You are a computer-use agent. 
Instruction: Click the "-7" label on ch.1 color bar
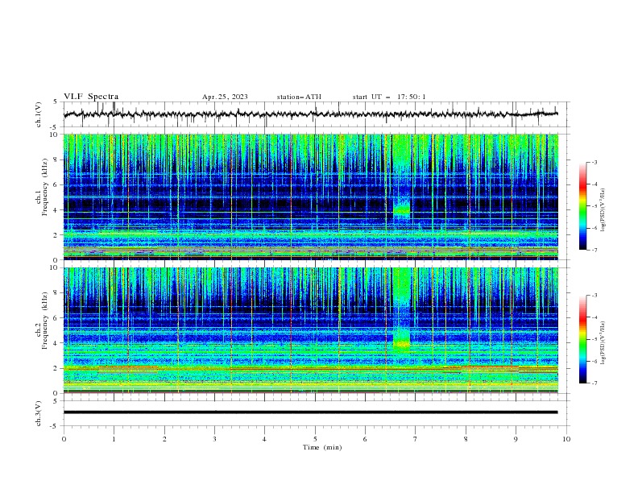tap(594, 250)
